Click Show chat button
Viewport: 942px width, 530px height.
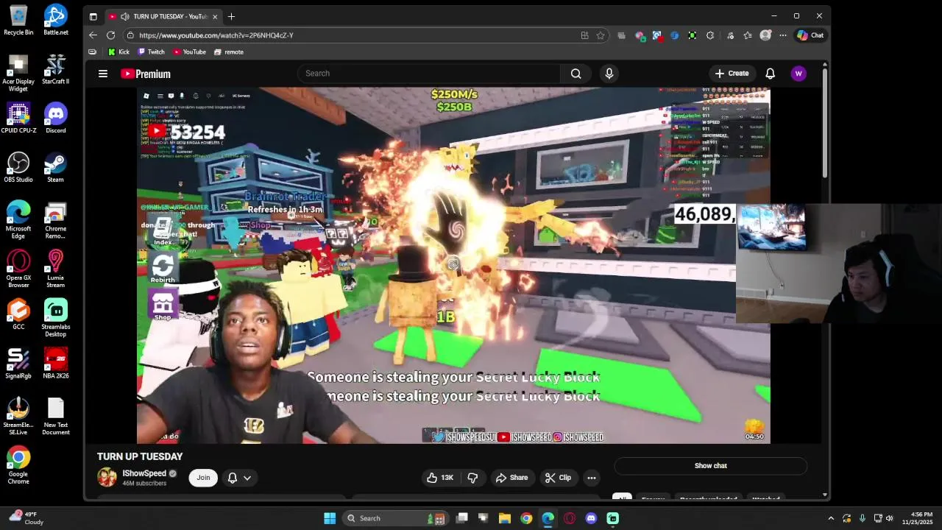pyautogui.click(x=711, y=466)
